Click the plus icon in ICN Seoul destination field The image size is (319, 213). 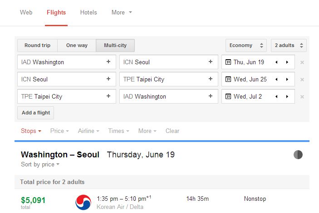coord(211,62)
